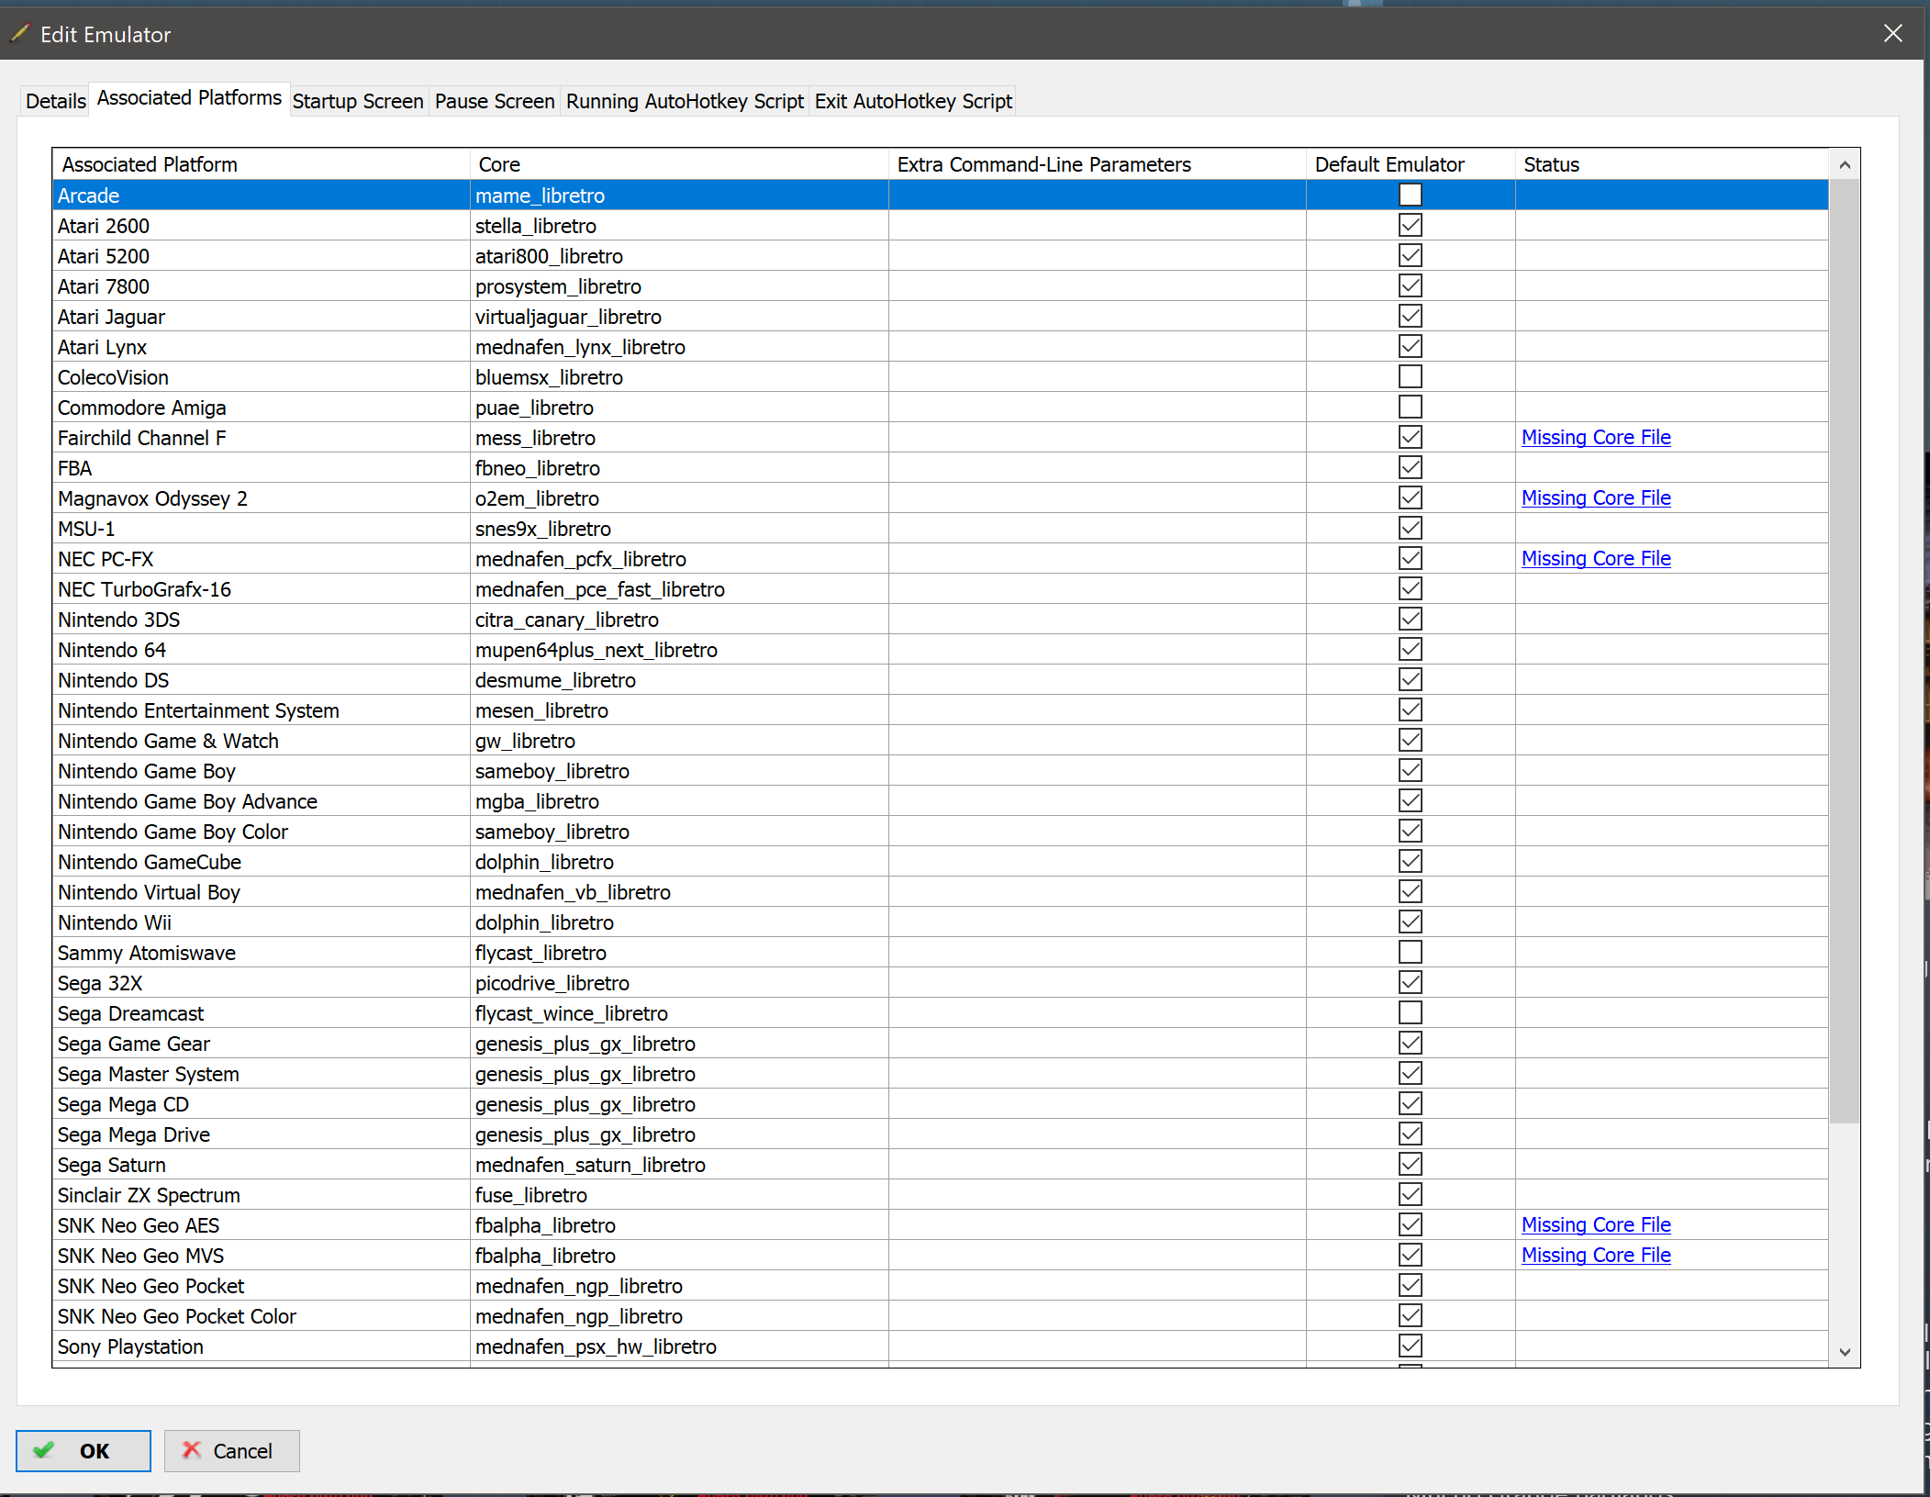
Task: Enable Default Emulator for Sega Dreamcast
Action: click(x=1411, y=1012)
